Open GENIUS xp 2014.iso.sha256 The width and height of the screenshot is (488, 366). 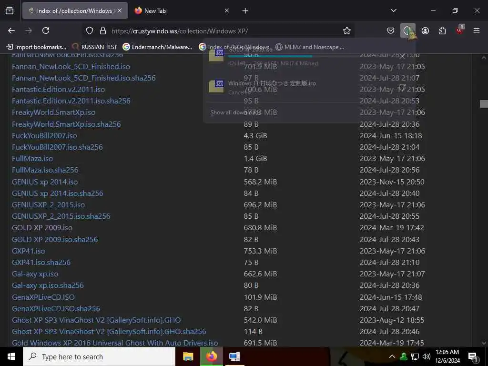pos(58,193)
